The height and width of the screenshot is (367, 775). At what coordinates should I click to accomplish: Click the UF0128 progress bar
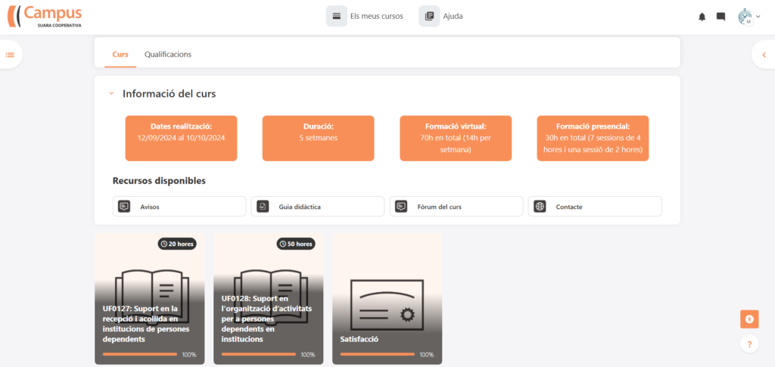click(x=259, y=354)
